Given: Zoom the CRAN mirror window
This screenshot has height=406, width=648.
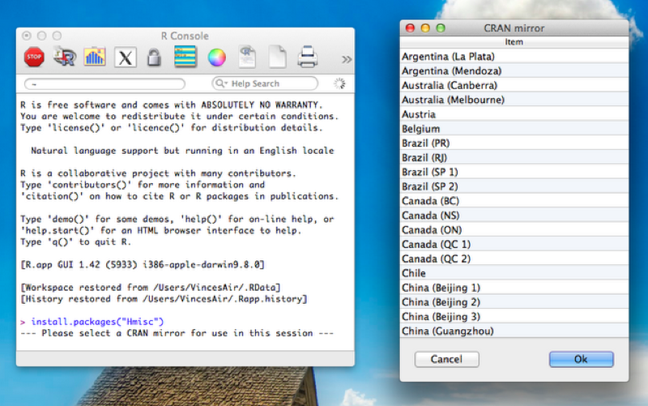Looking at the screenshot, I should (x=441, y=28).
